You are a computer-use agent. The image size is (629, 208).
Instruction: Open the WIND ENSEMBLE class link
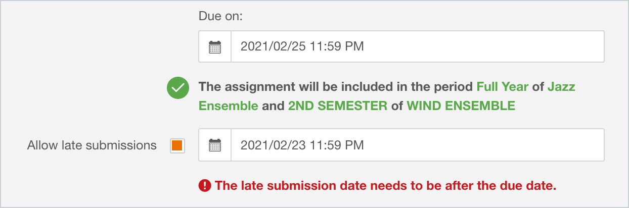click(x=461, y=106)
